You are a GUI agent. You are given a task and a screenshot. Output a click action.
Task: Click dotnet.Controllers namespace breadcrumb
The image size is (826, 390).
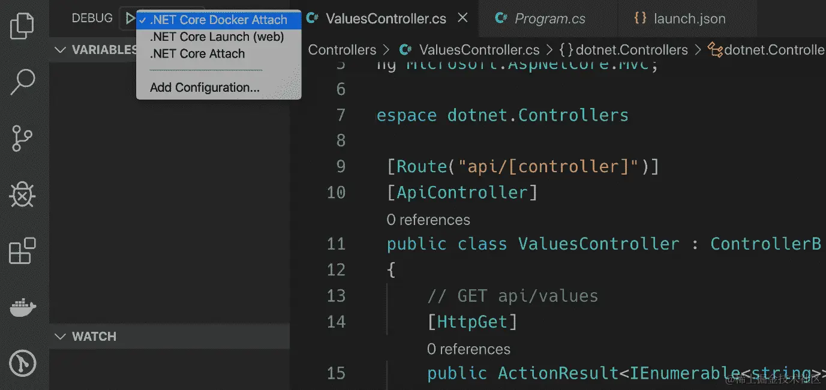(x=631, y=50)
